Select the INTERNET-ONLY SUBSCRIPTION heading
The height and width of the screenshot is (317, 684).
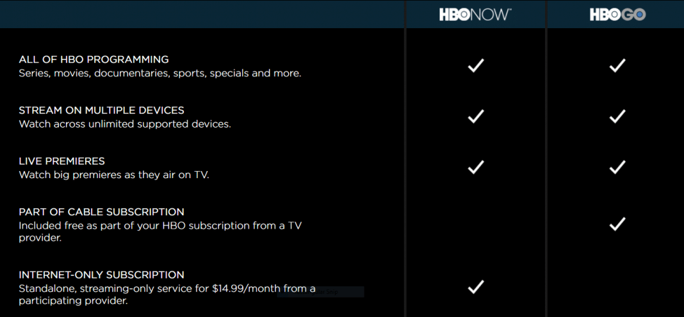click(101, 275)
